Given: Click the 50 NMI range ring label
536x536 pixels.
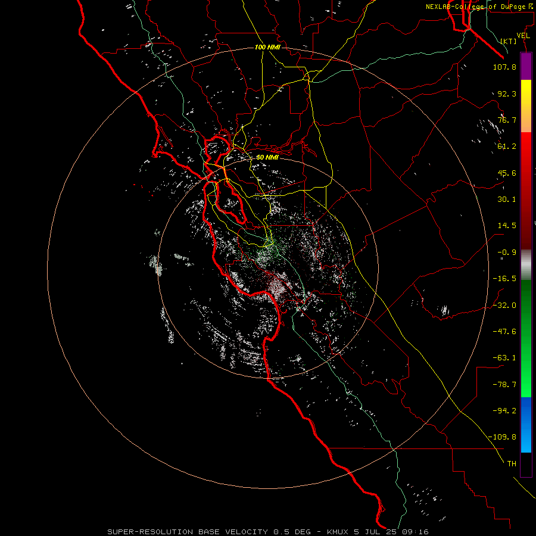Looking at the screenshot, I should point(267,157).
